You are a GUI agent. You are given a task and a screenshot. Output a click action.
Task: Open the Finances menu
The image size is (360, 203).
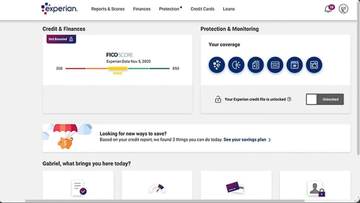[x=142, y=9]
